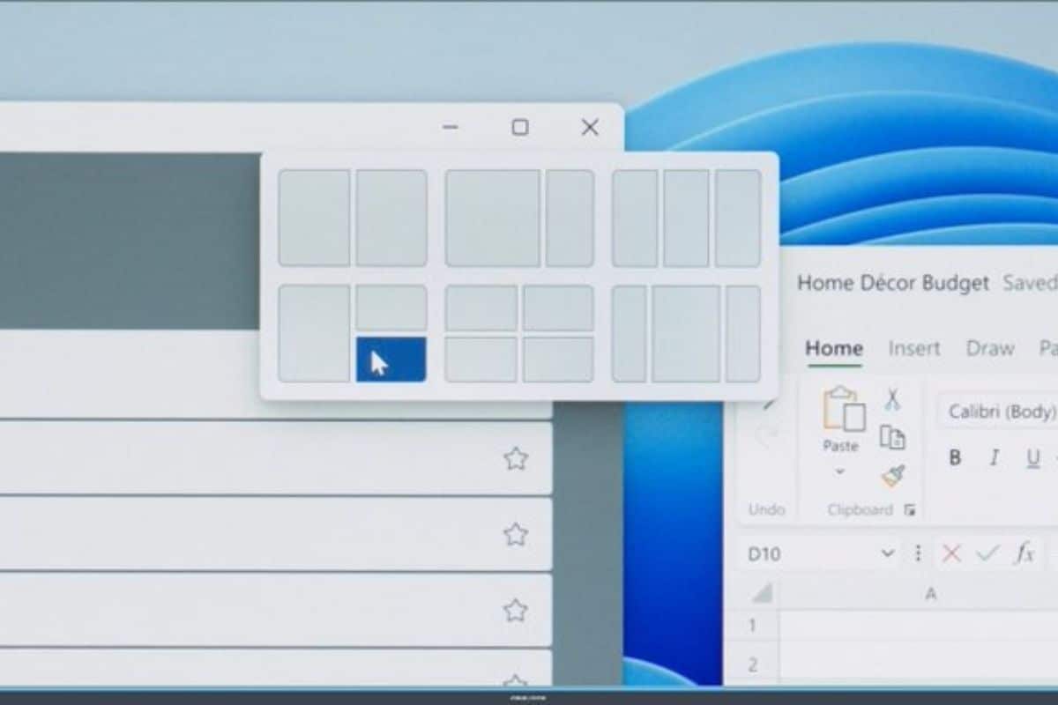Open the Draw ribbon tab
Screen dimensions: 1058x705
point(990,348)
